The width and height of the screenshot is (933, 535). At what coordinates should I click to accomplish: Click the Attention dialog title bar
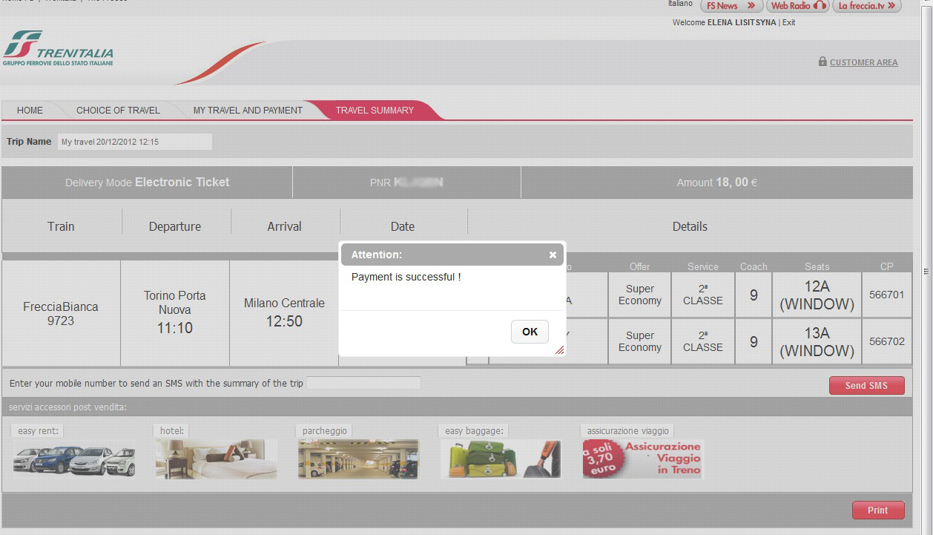tap(452, 255)
